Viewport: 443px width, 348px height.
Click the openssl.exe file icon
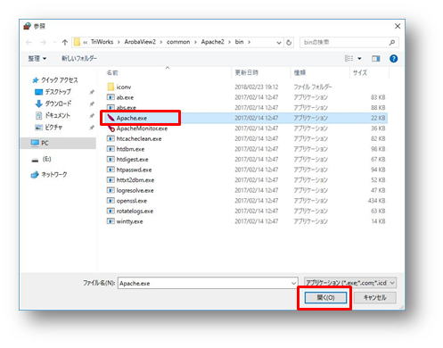111,201
